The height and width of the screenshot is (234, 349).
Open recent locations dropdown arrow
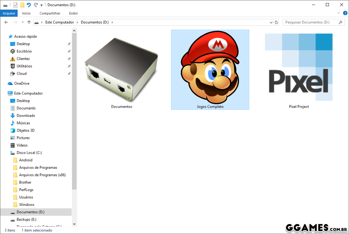coord(23,22)
